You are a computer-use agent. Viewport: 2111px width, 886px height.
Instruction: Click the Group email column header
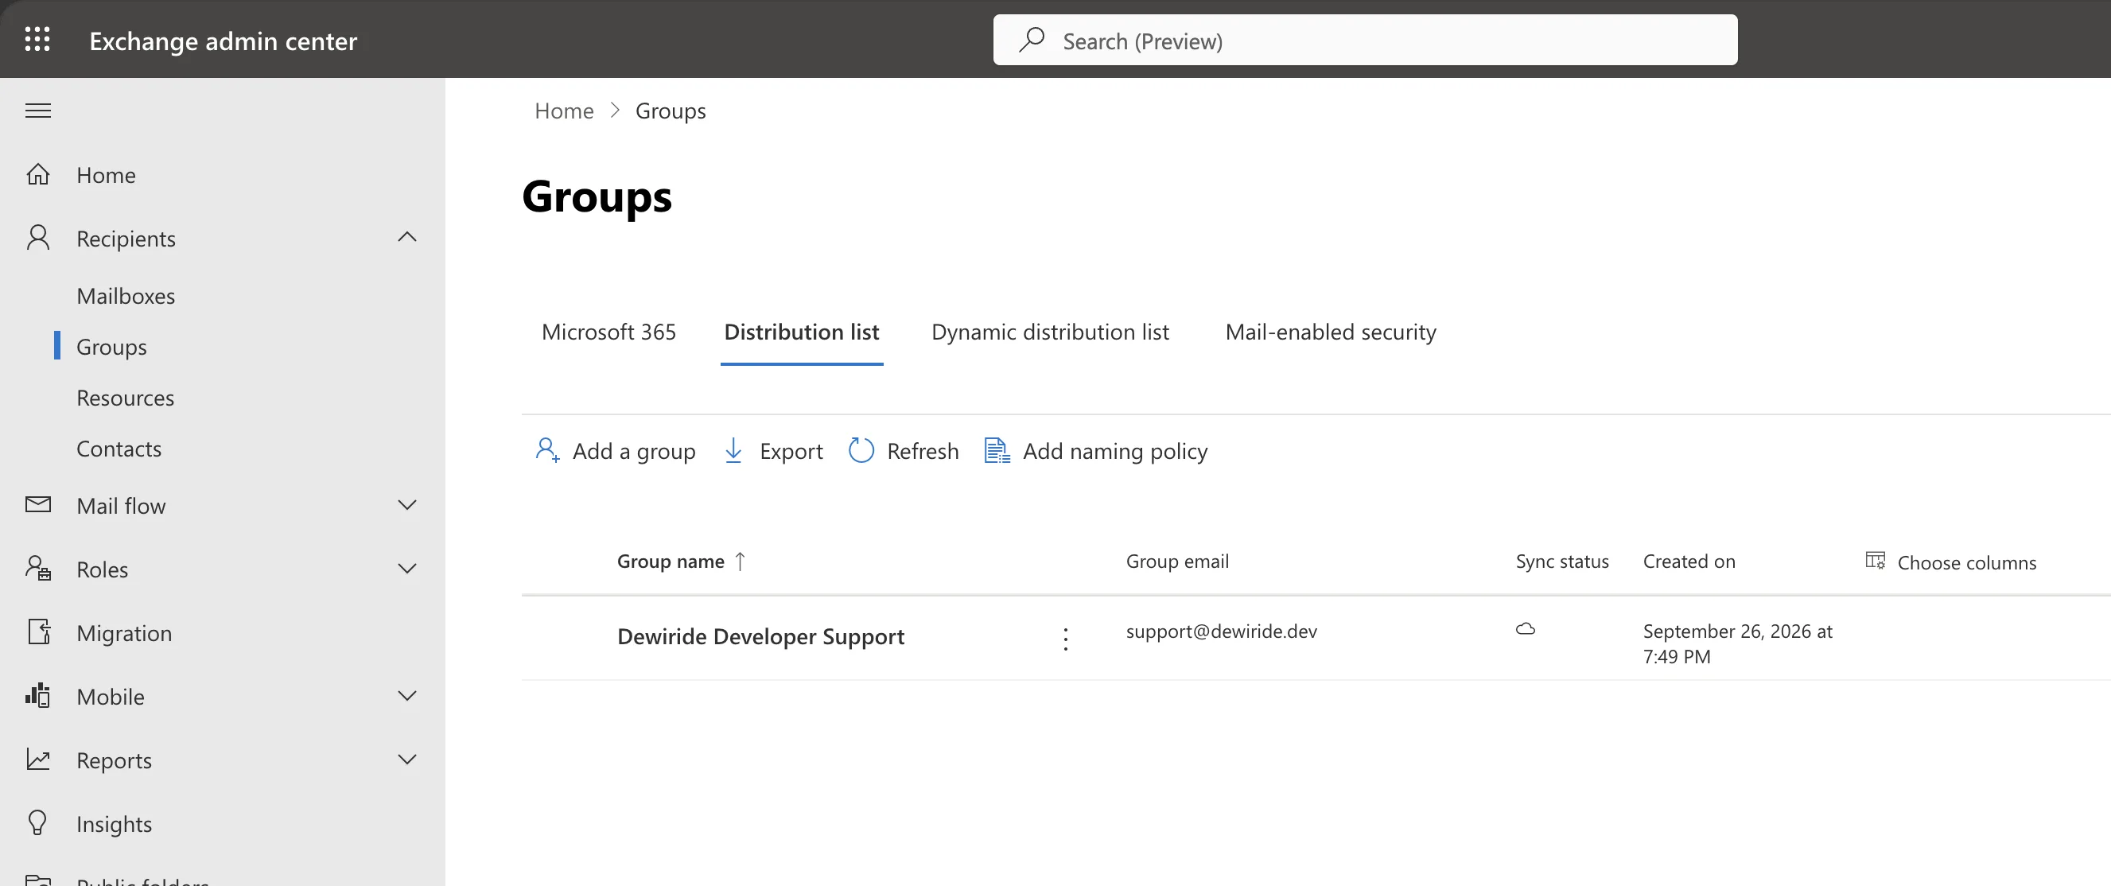[x=1176, y=562]
